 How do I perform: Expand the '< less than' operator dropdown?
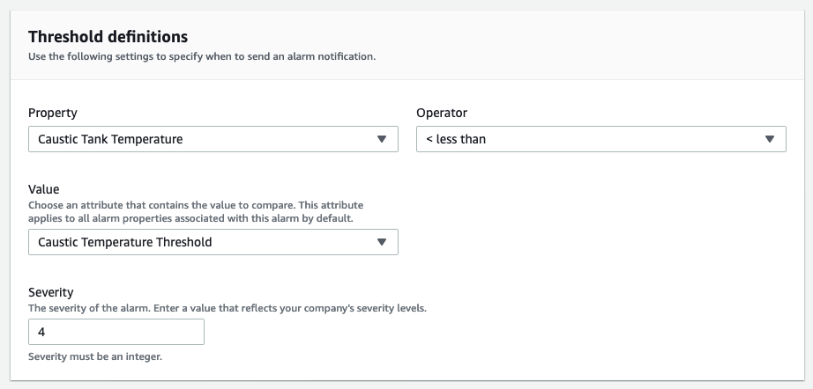(x=600, y=139)
